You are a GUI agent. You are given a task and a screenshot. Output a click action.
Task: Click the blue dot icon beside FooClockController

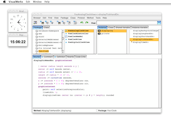click(66, 33)
